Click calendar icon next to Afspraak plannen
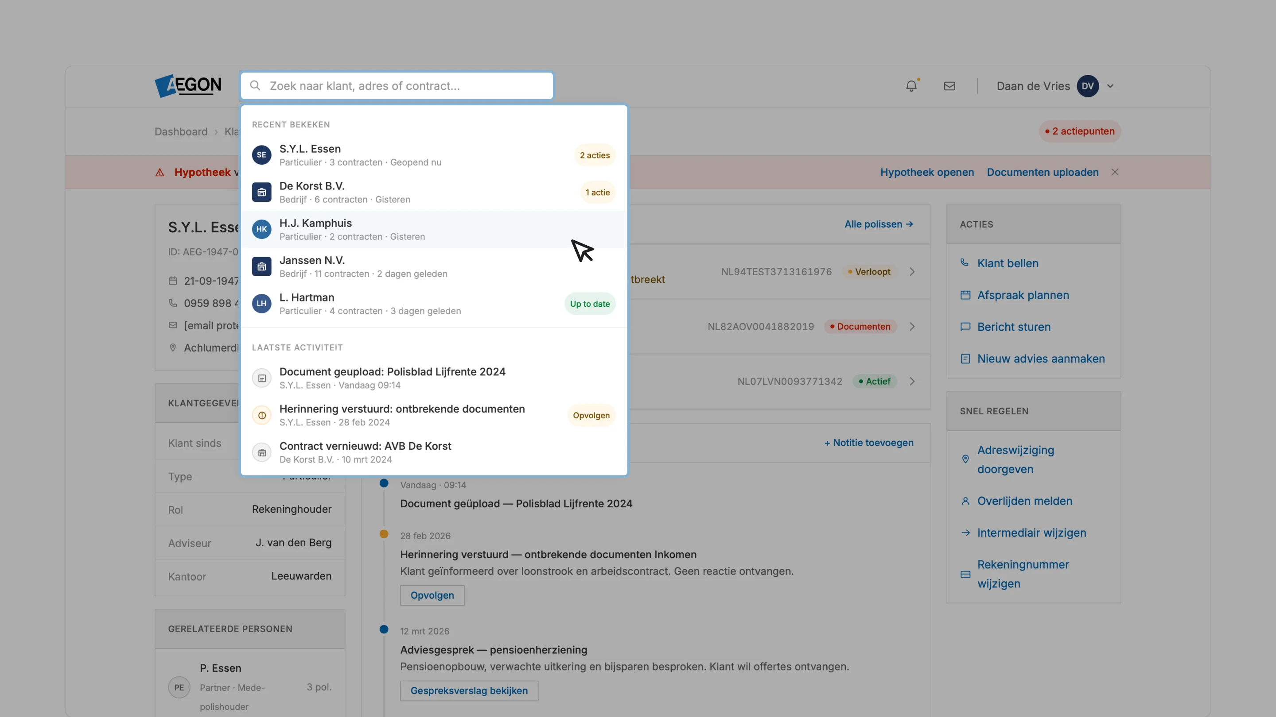Screen dimensions: 1276x717 pos(965,295)
